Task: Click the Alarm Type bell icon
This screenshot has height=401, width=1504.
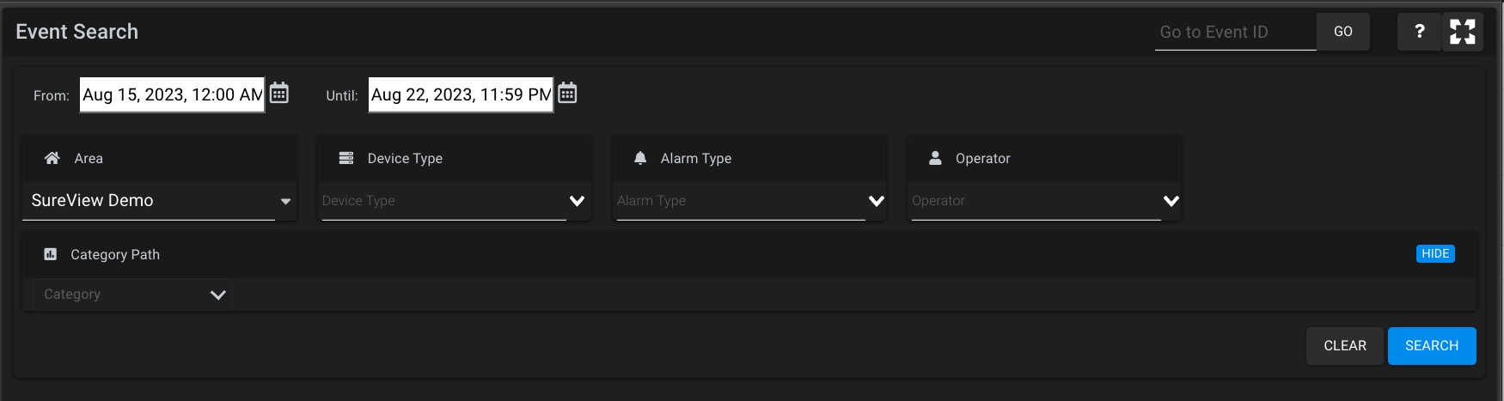Action: pos(640,158)
